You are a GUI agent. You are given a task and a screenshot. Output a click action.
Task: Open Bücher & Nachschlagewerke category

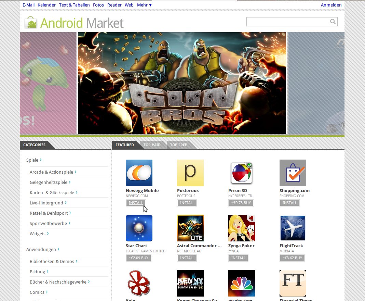coord(59,282)
